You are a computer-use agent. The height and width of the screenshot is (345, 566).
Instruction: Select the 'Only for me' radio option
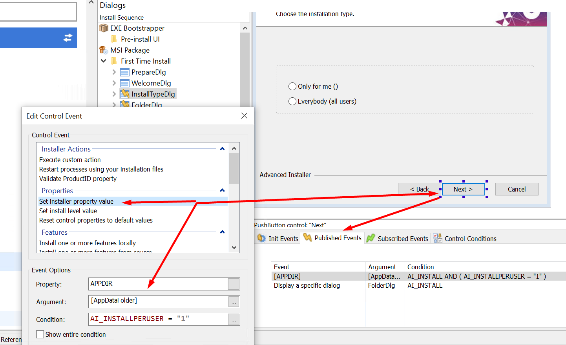(x=292, y=86)
